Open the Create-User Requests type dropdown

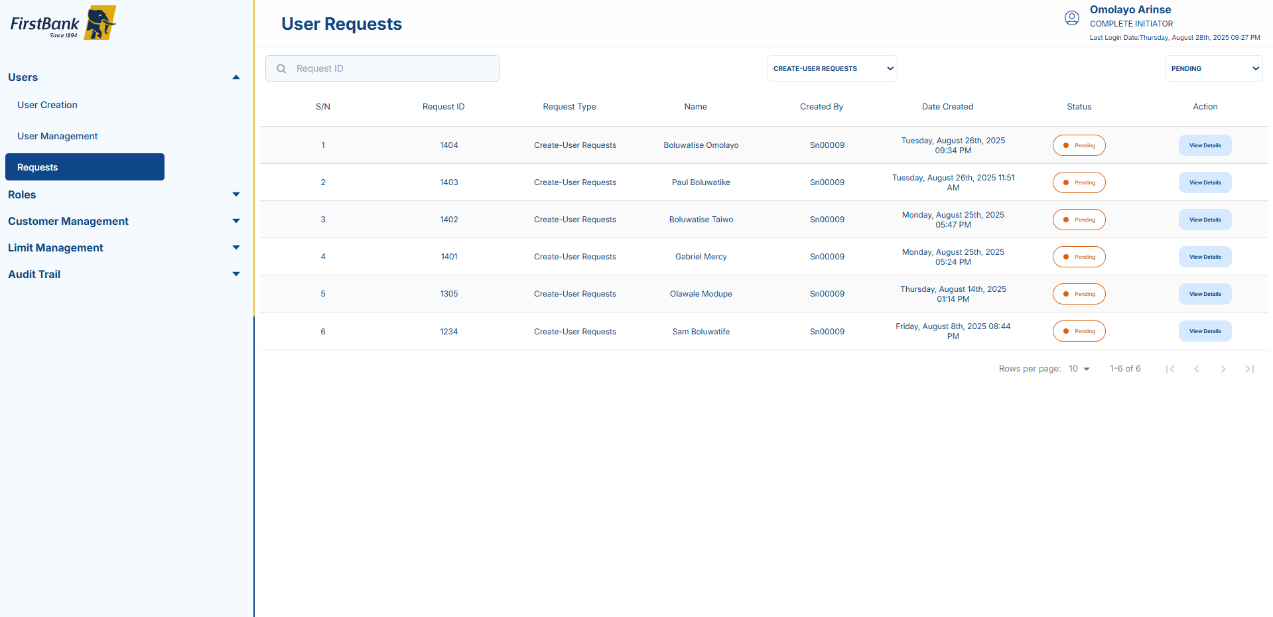[x=832, y=68]
